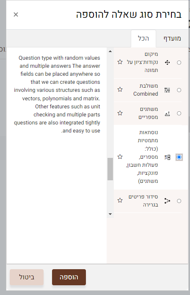
Task: Click the list scrollbar down arrow
Action: (x=110, y=214)
